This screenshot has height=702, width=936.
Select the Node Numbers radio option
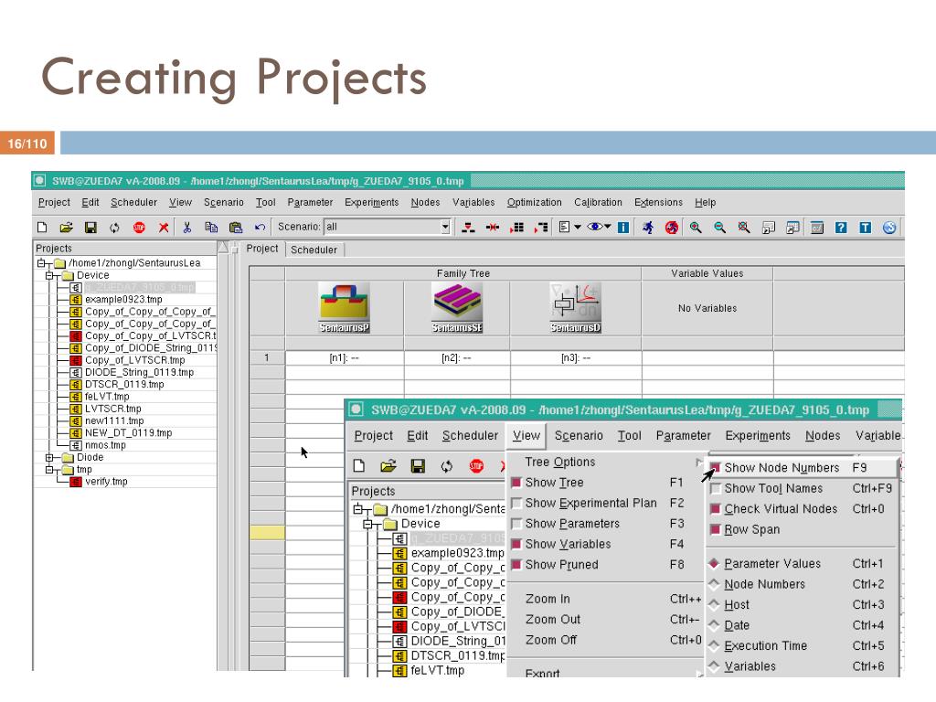(x=716, y=584)
